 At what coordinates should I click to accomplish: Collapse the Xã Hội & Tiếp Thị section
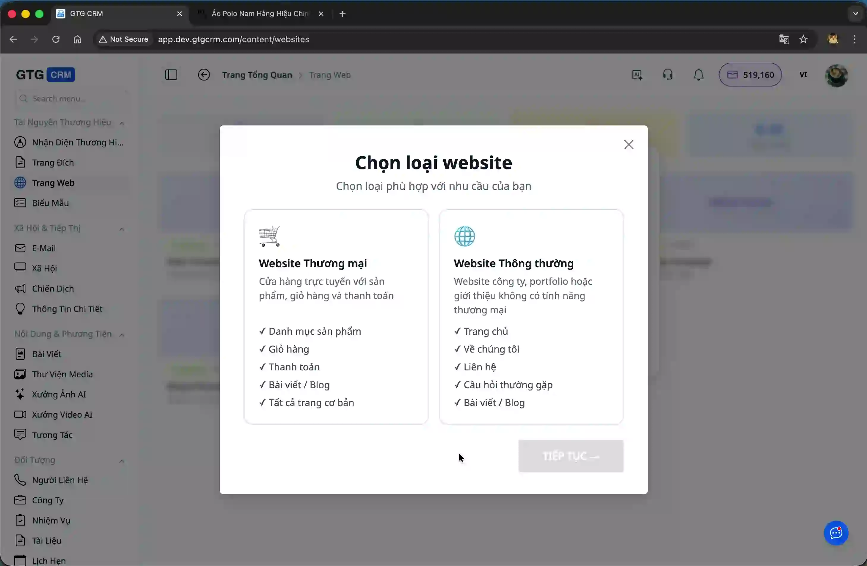click(122, 229)
